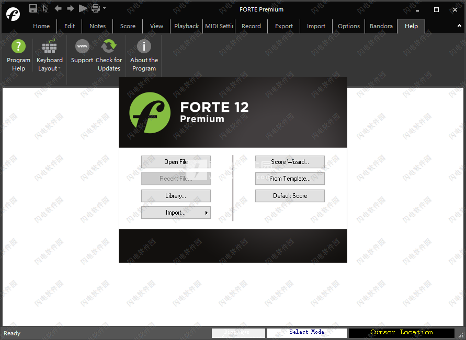Click the Open File button
This screenshot has width=466, height=340.
(176, 162)
